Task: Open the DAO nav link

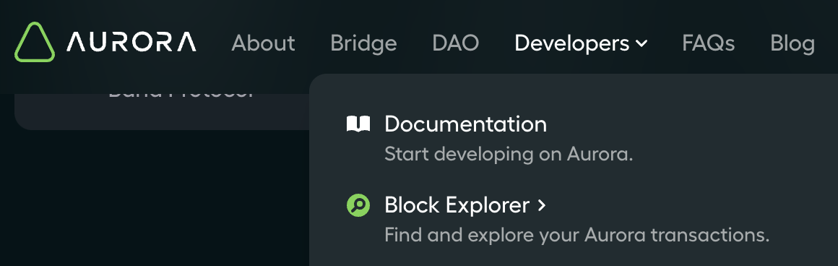Action: [x=455, y=43]
